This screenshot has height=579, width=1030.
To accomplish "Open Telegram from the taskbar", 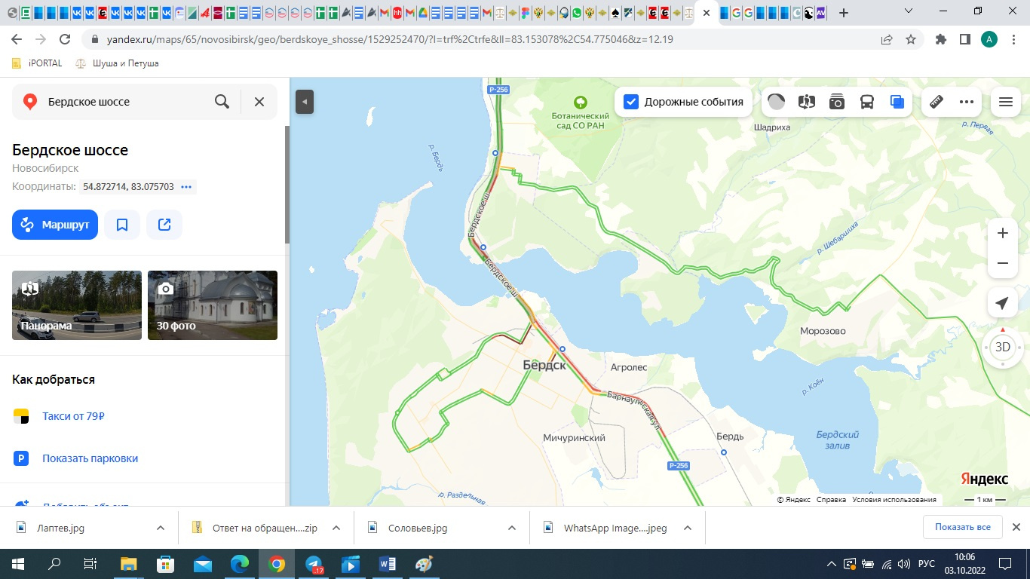I will tap(313, 564).
